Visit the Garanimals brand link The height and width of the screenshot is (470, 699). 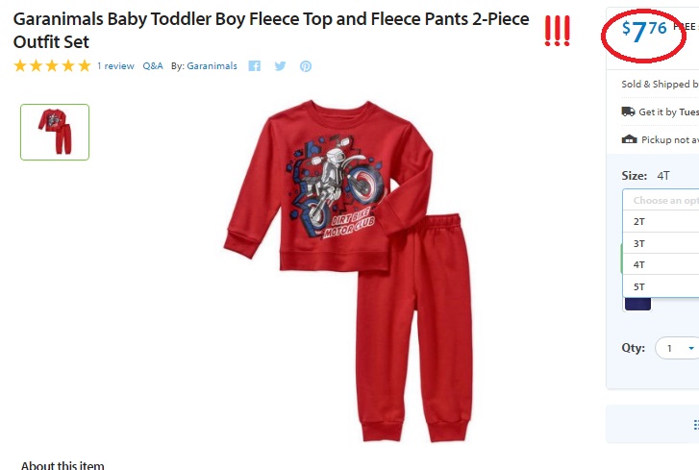click(x=212, y=66)
